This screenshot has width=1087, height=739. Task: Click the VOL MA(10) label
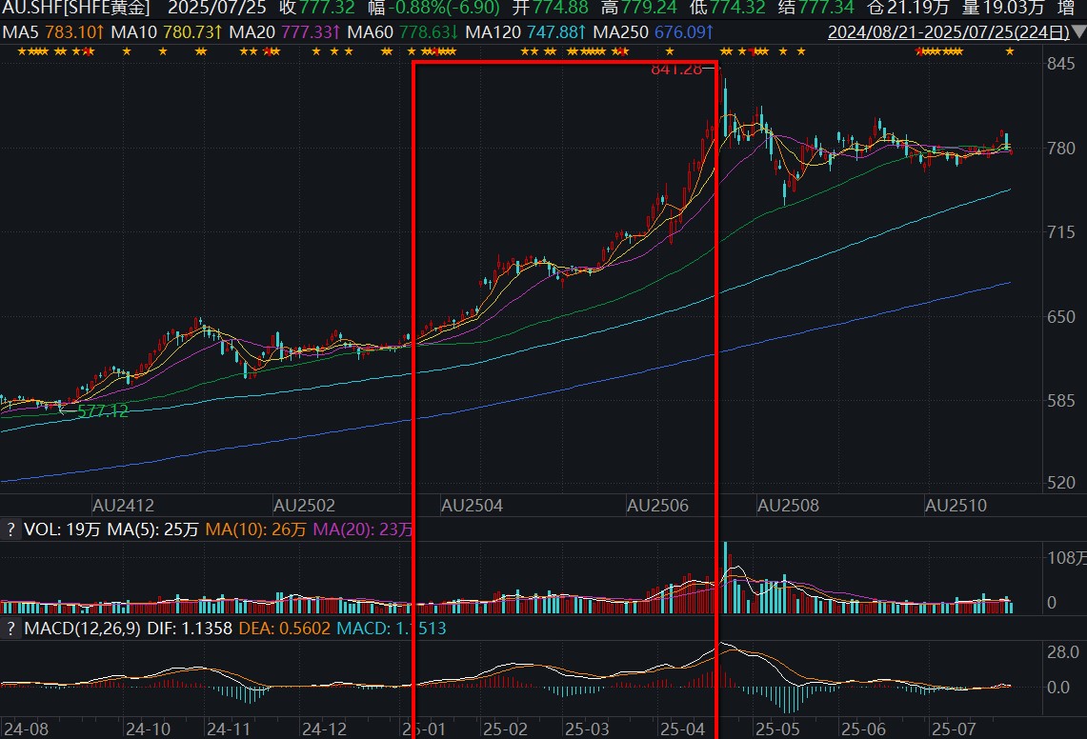point(255,529)
